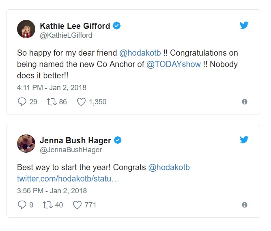Like Jenna Bush Hager's tweet
This screenshot has height=231, width=271.
coord(77,205)
